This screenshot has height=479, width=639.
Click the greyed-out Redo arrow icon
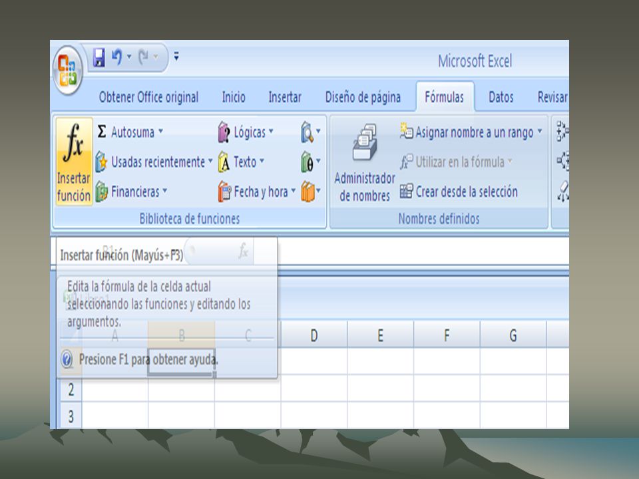143,57
